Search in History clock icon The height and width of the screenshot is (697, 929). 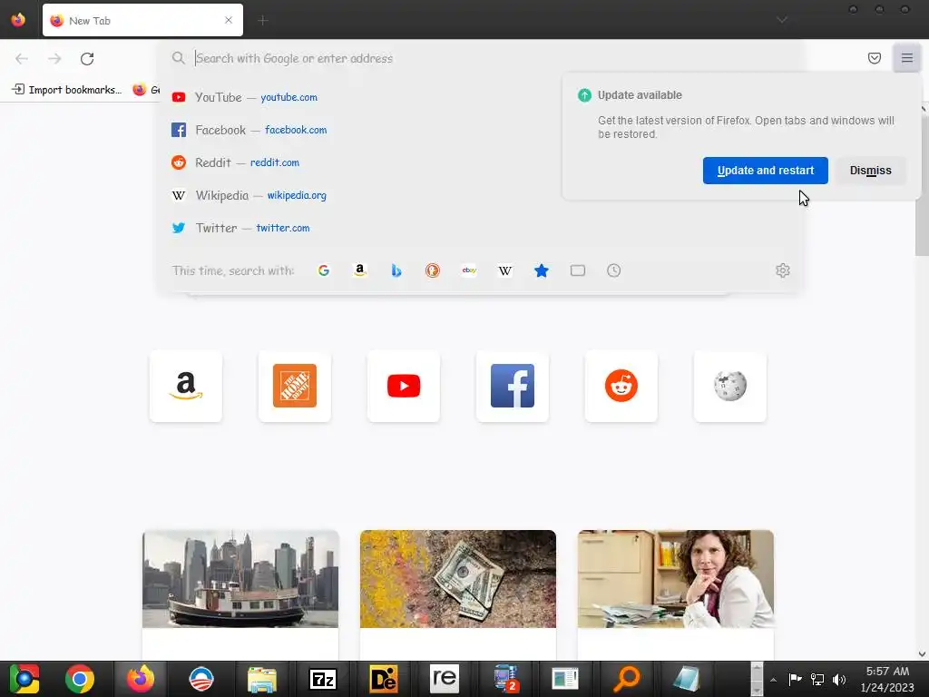click(x=614, y=270)
